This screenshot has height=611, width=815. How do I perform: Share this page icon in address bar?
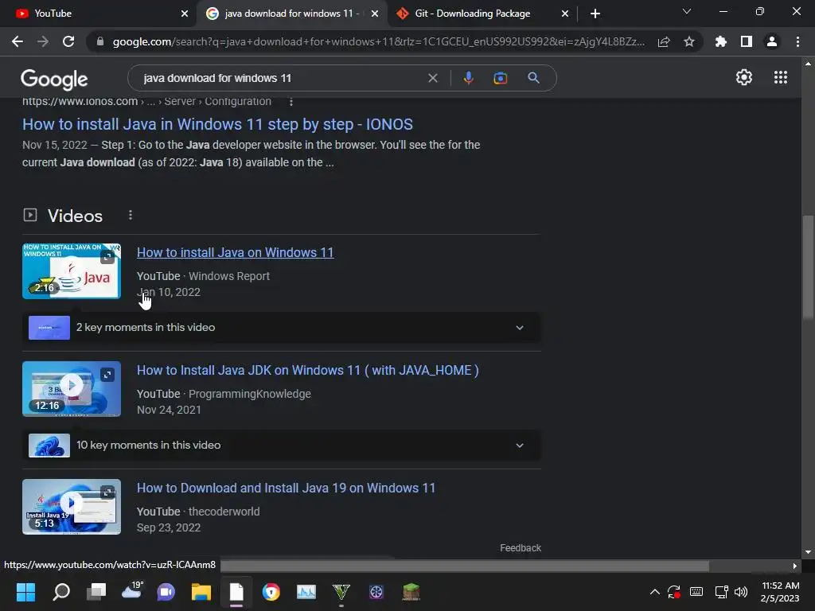[664, 41]
